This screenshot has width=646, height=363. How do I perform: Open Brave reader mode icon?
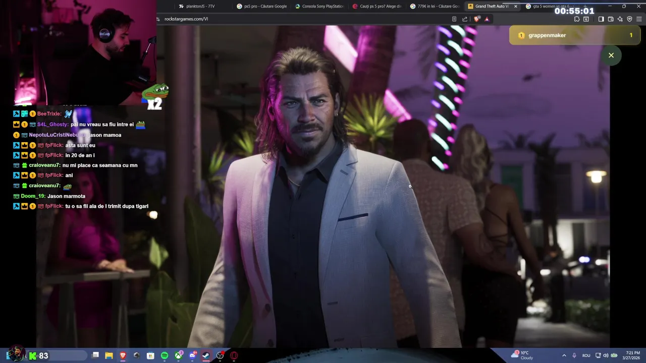click(454, 19)
